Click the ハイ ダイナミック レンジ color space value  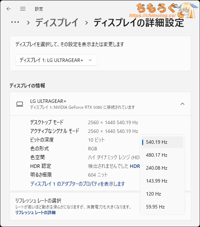[x=114, y=157]
